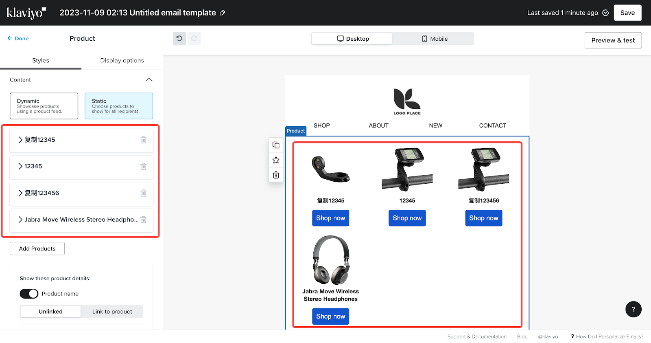Click Add Products button
This screenshot has height=343, width=651.
click(37, 248)
